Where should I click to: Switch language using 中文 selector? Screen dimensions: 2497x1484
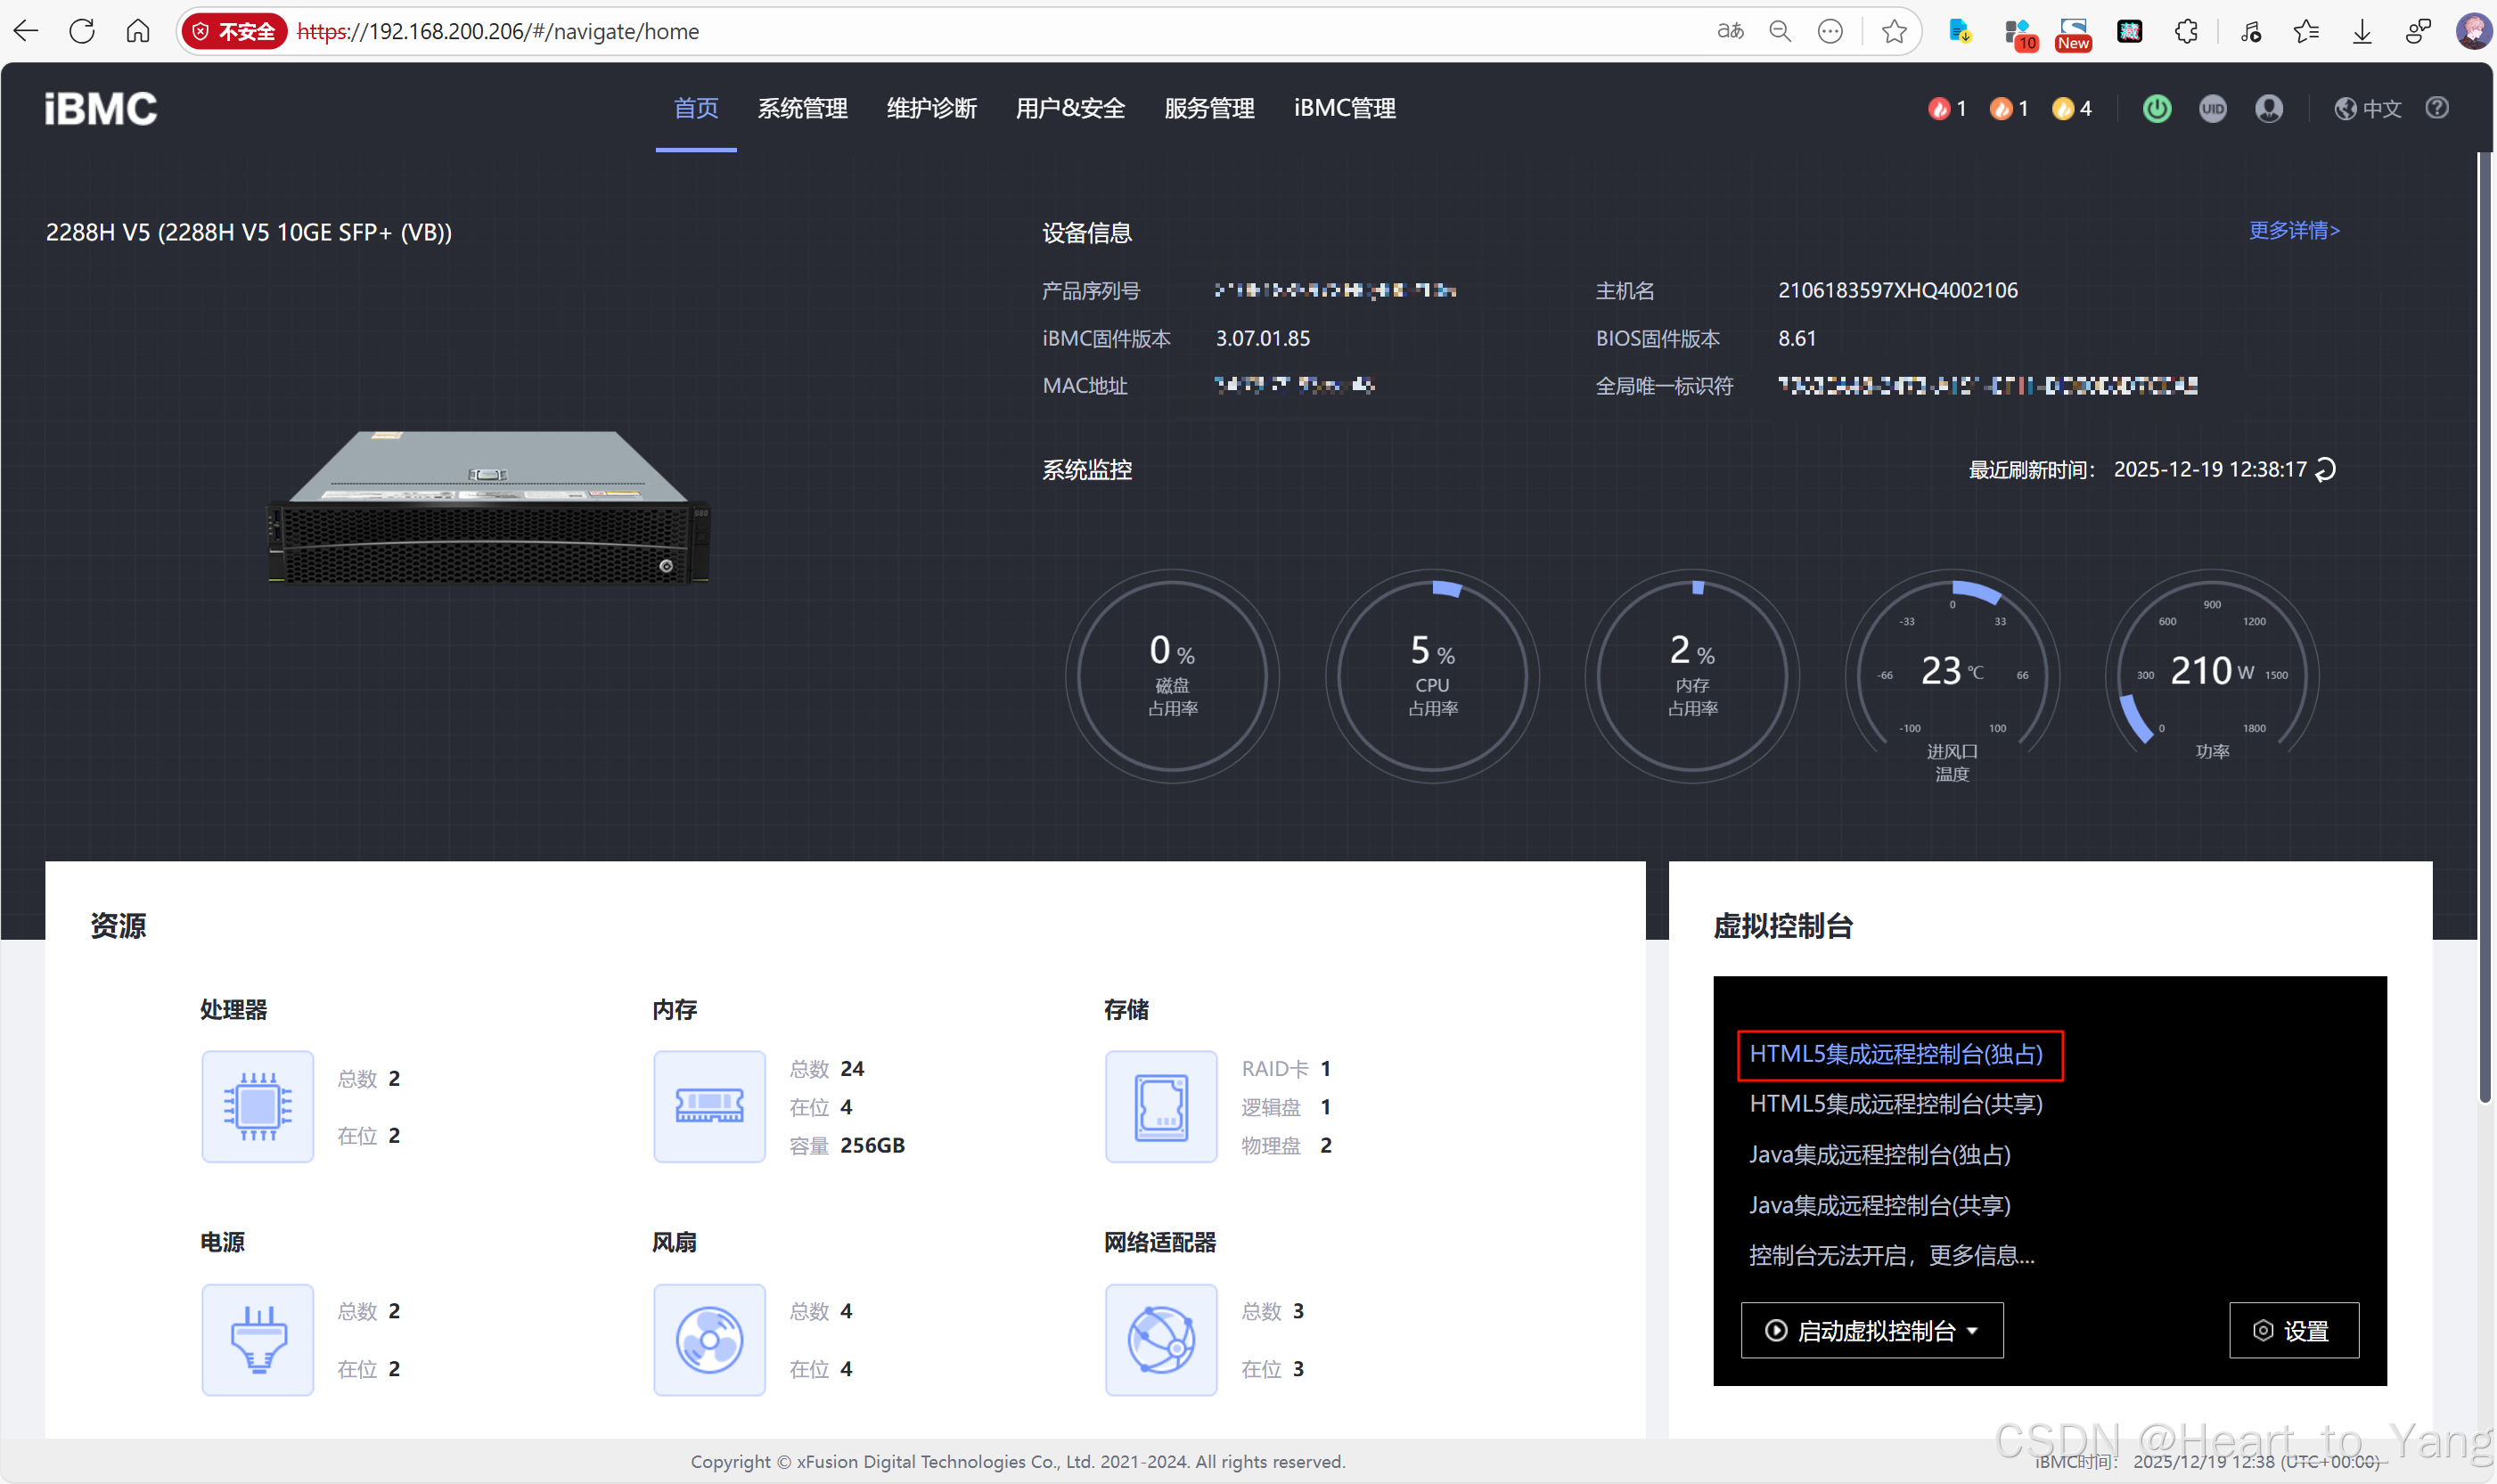tap(2368, 108)
